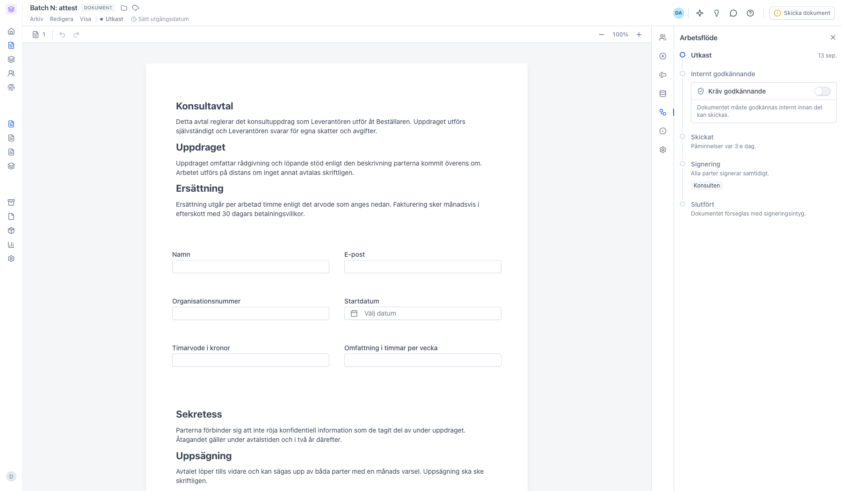Click the lightbulb tips icon
This screenshot has width=842, height=491.
pyautogui.click(x=717, y=13)
